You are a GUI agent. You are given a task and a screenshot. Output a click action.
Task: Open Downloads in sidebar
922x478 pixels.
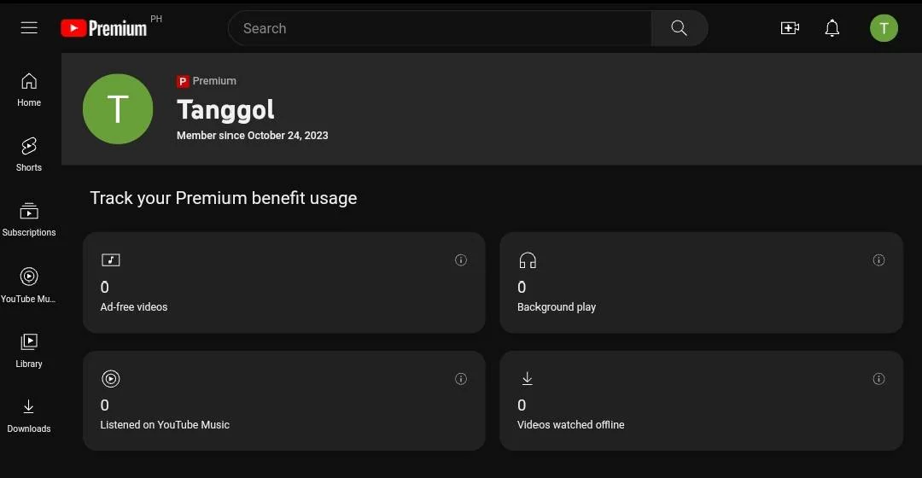[x=29, y=417]
